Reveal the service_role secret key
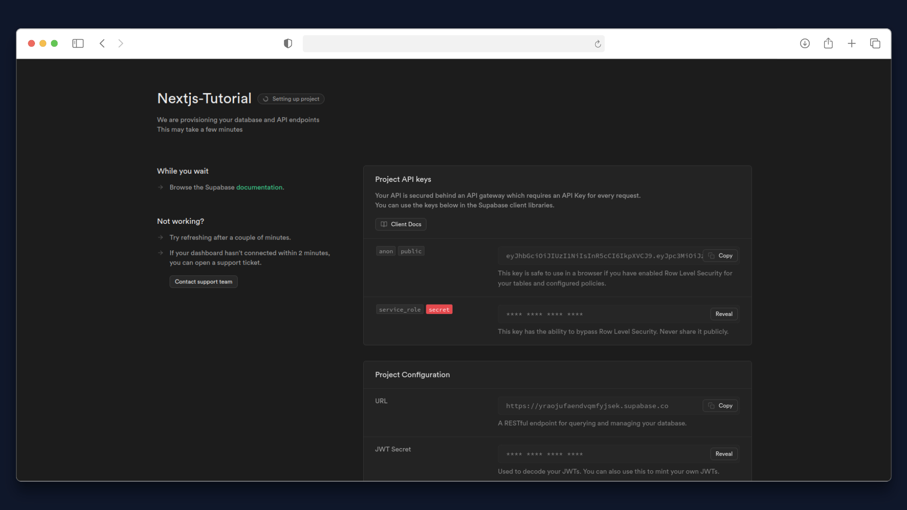The image size is (907, 510). (x=724, y=314)
